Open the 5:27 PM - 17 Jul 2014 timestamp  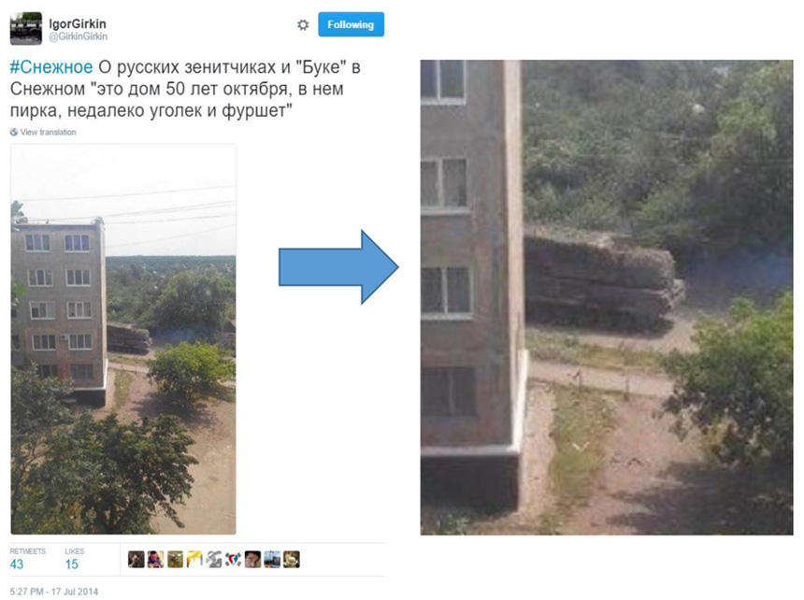click(x=54, y=592)
